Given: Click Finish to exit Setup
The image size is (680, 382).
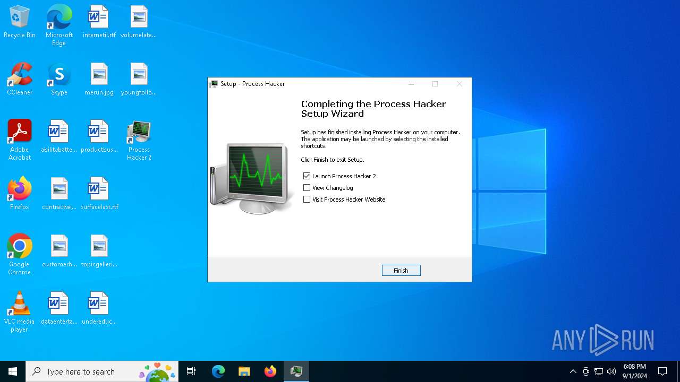Looking at the screenshot, I should (401, 270).
